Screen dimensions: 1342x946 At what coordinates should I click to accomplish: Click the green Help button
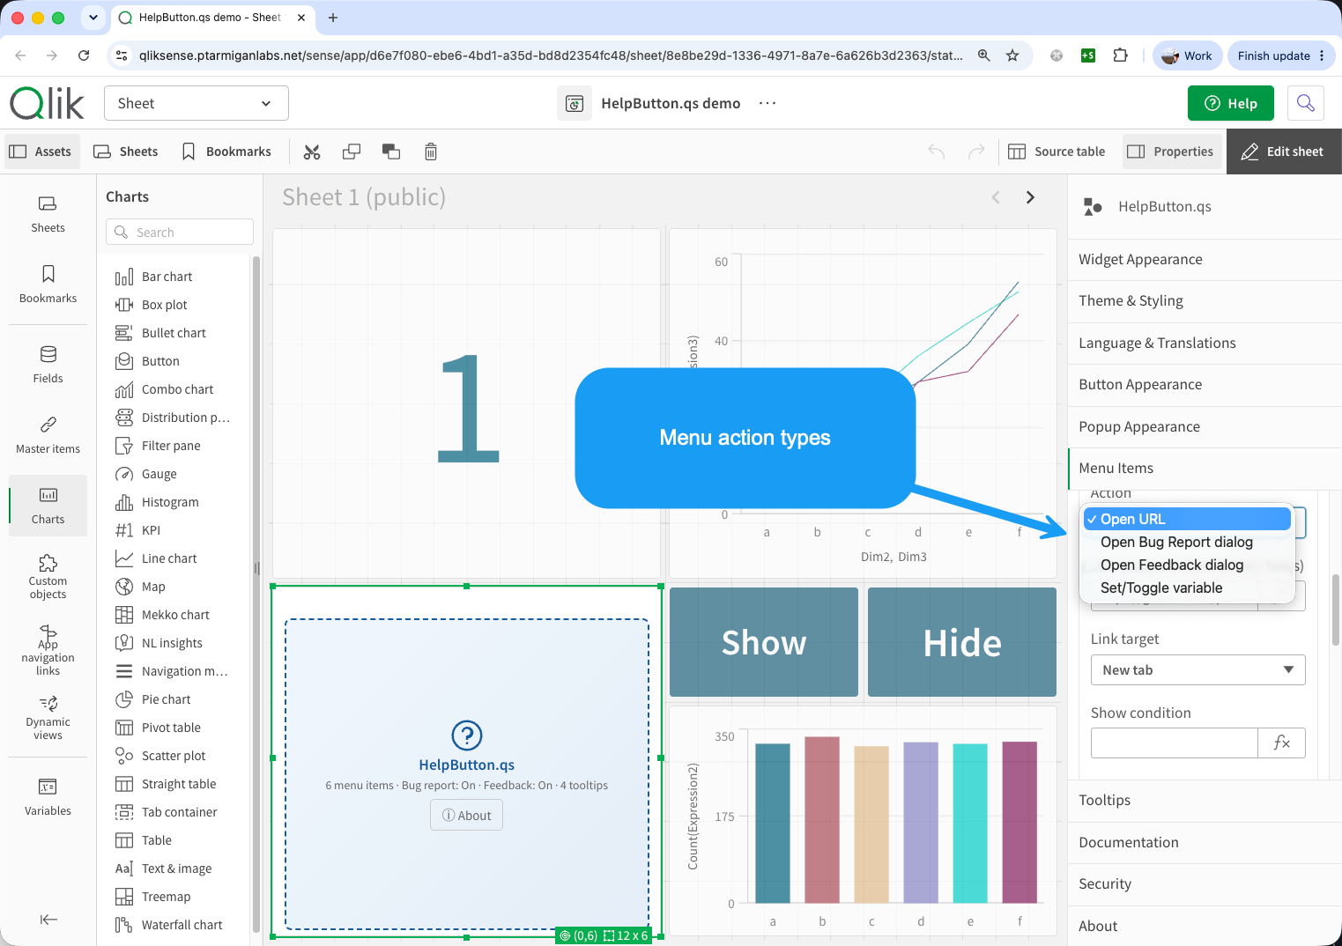click(1230, 103)
